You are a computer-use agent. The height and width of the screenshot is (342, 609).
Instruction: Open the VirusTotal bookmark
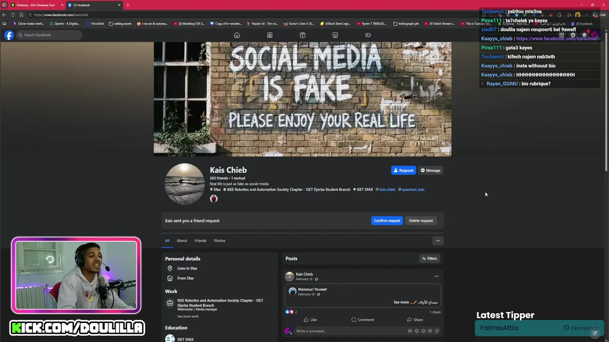[x=94, y=24]
